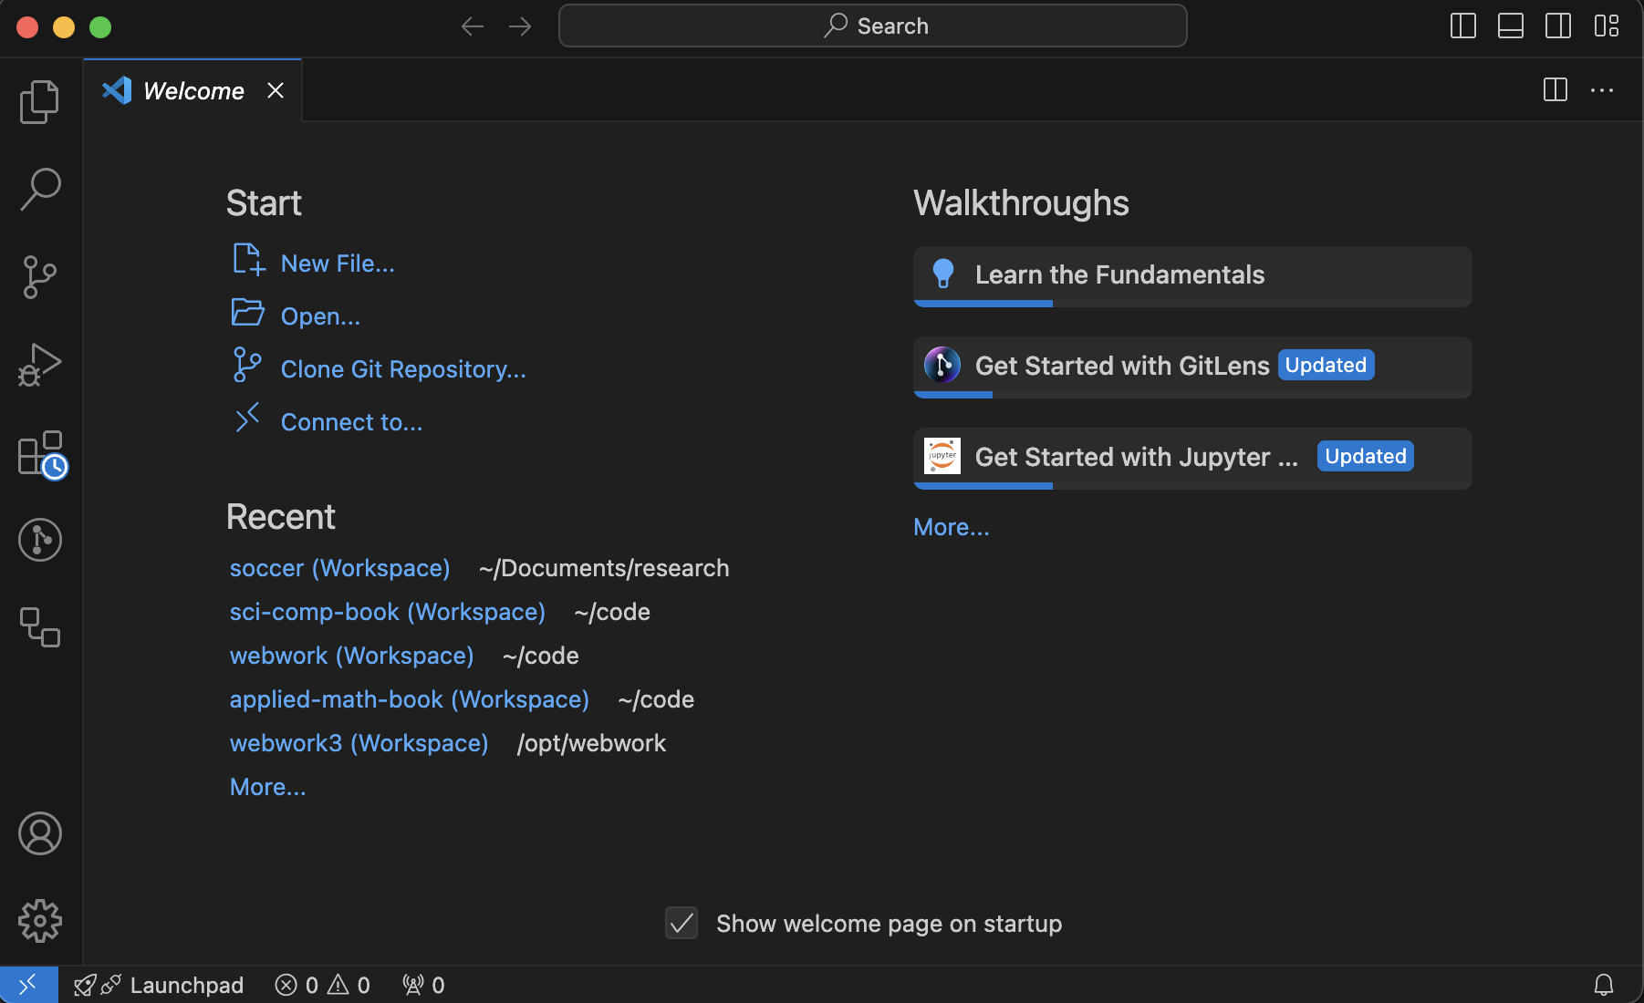The height and width of the screenshot is (1003, 1644).
Task: Open the Run and Debug view
Action: [x=40, y=365]
